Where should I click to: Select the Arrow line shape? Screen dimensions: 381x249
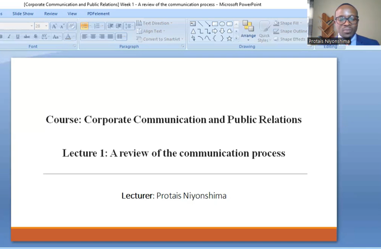click(x=207, y=24)
